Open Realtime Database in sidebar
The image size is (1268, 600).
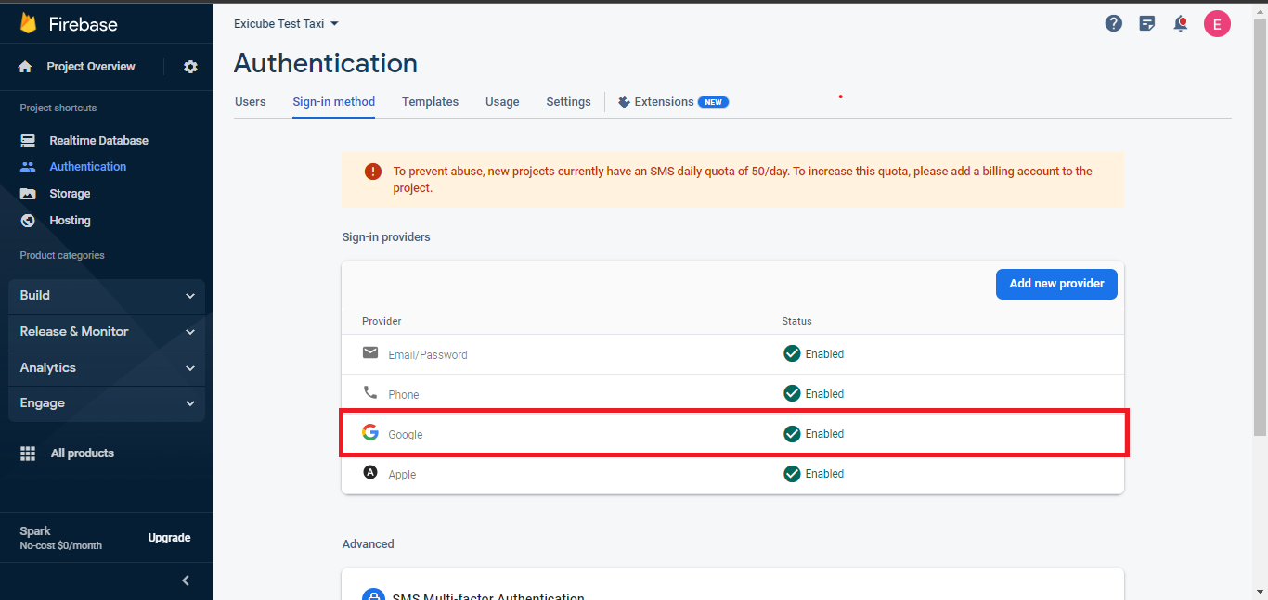click(x=98, y=141)
